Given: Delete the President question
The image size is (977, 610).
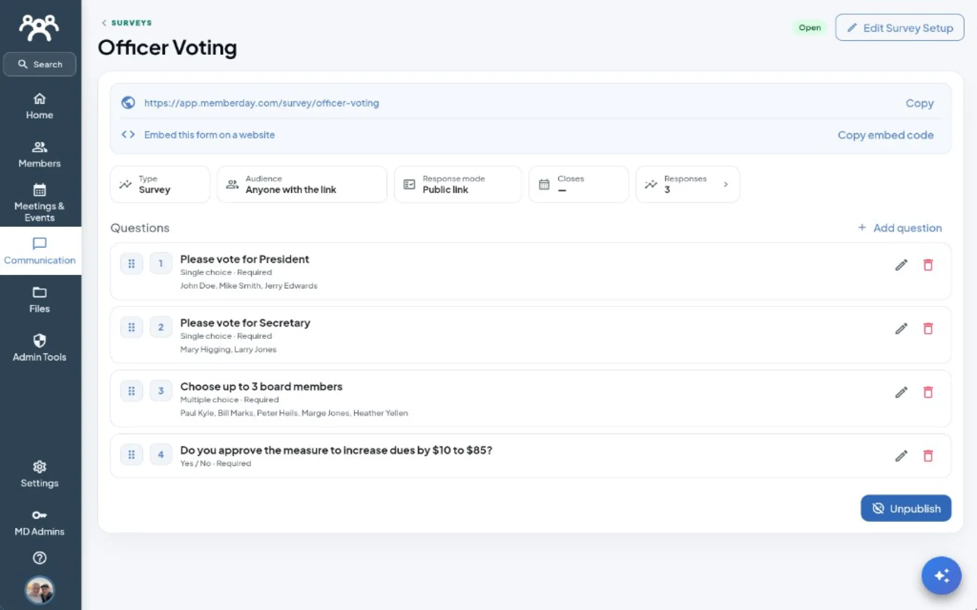Looking at the screenshot, I should click(x=928, y=265).
